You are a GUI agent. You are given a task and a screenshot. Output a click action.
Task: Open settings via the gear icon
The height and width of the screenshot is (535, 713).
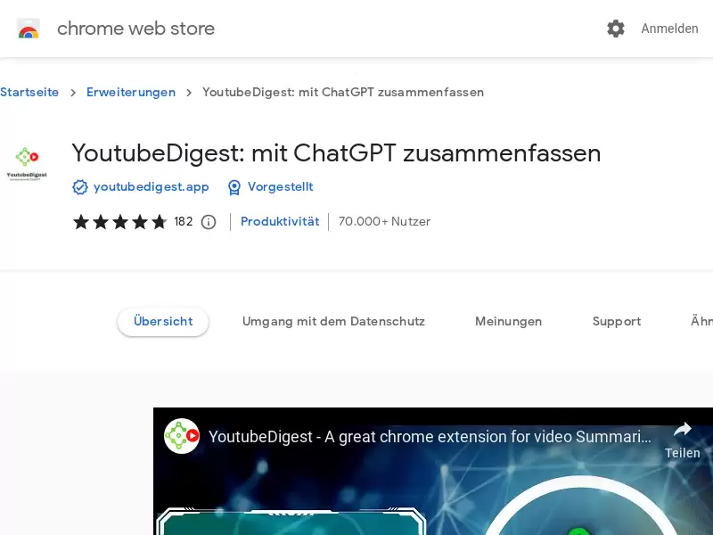pos(616,29)
